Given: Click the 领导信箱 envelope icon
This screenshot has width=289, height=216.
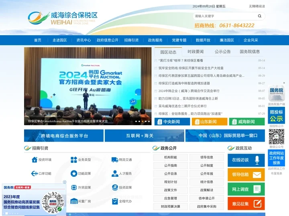Looking at the screenshot, I should pos(257,175).
